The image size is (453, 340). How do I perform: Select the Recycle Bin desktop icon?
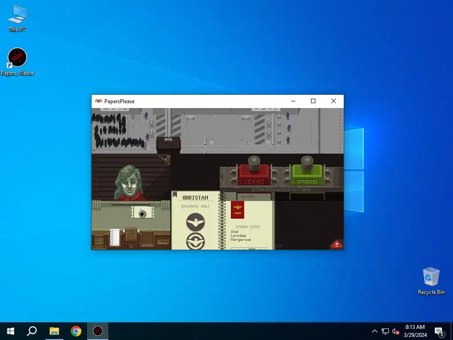click(431, 281)
